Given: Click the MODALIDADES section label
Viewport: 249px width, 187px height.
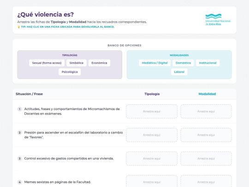Looking at the screenshot, I should (179, 55).
